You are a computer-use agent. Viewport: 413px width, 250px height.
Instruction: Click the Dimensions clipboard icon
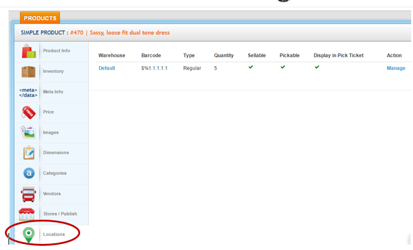[28, 153]
